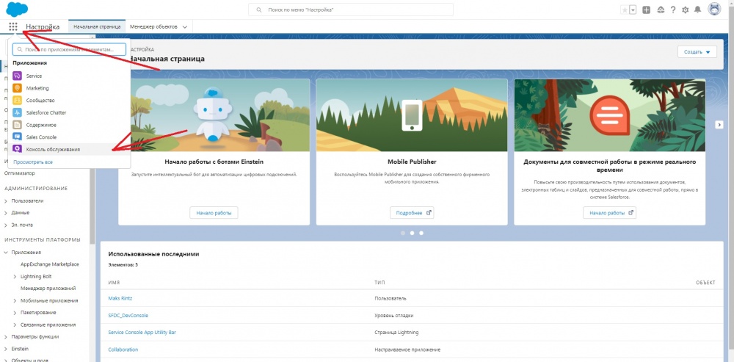Select the third carousel dot

pyautogui.click(x=421, y=233)
